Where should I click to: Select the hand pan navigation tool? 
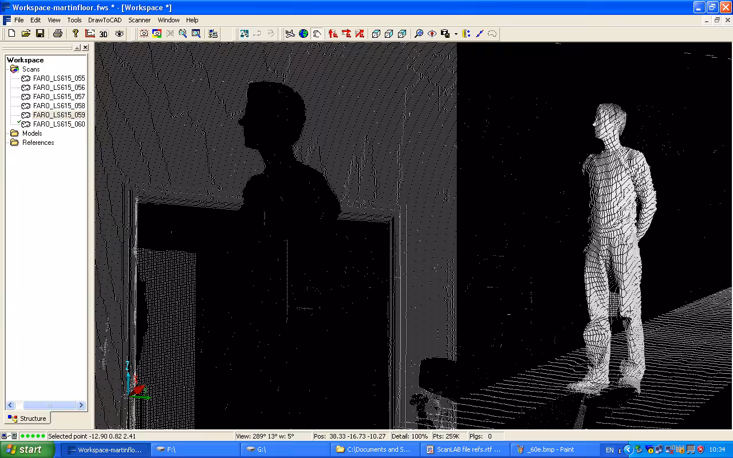[x=317, y=34]
